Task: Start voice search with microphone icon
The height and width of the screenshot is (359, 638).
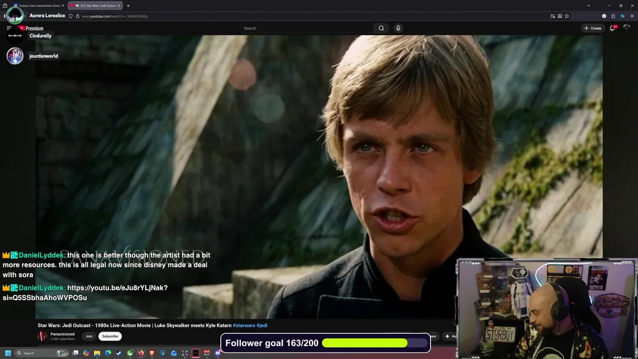Action: tap(398, 28)
